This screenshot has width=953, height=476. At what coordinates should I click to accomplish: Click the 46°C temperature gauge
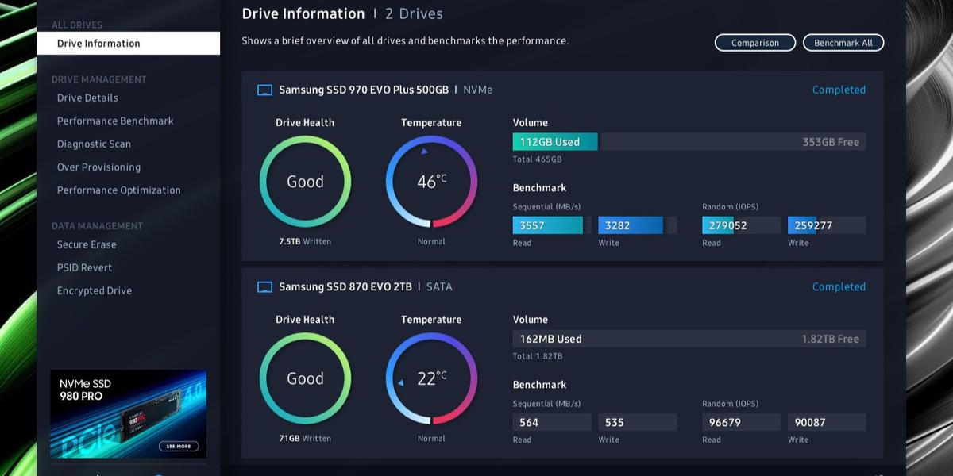click(x=431, y=182)
